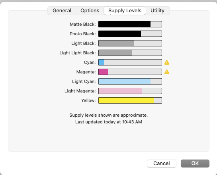Screen dimensions: 217x175
Task: Open the Options tab
Action: [90, 11]
